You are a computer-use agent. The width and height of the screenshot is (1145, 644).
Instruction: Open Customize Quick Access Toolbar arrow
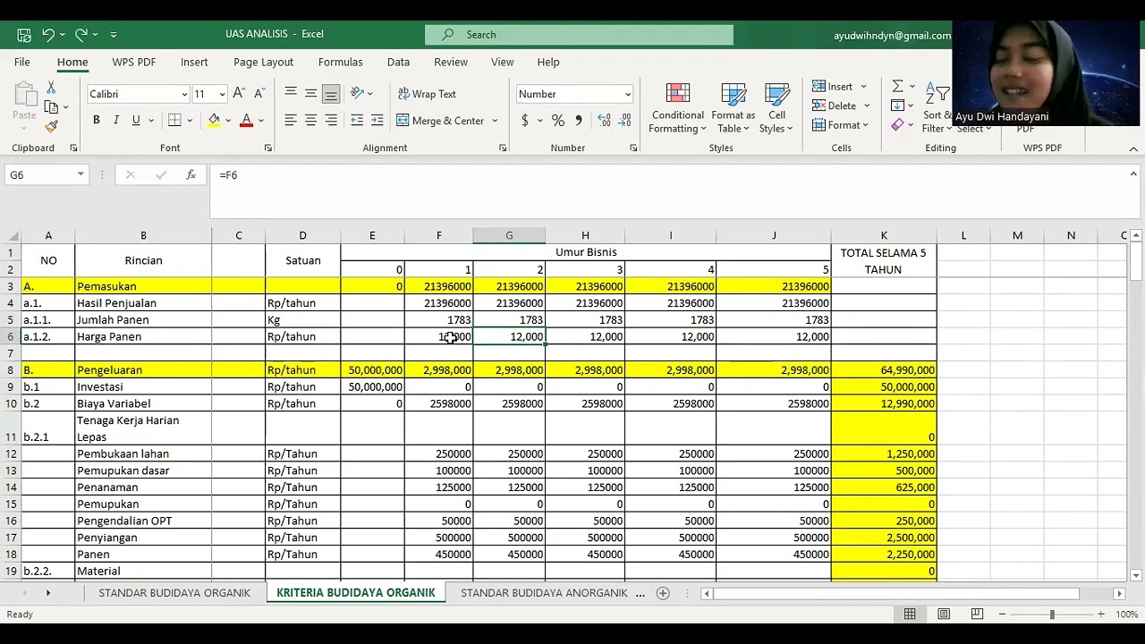coord(114,34)
